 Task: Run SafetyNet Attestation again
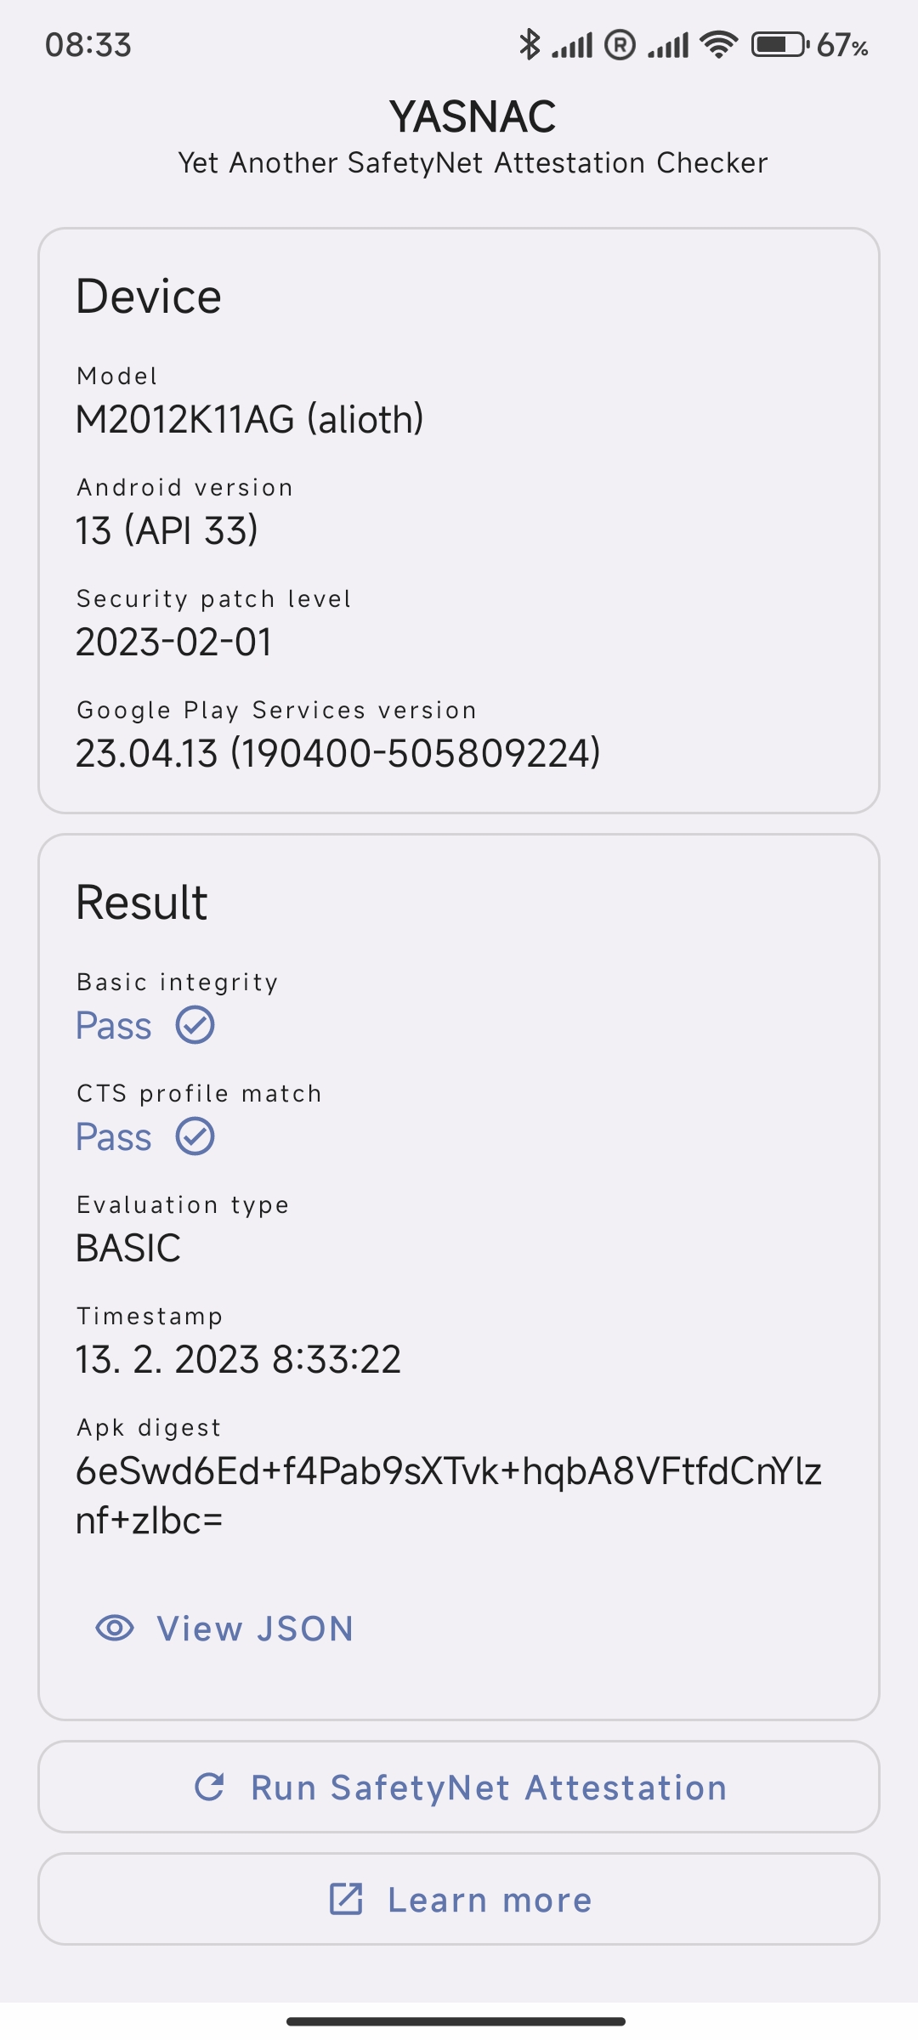click(x=459, y=1787)
